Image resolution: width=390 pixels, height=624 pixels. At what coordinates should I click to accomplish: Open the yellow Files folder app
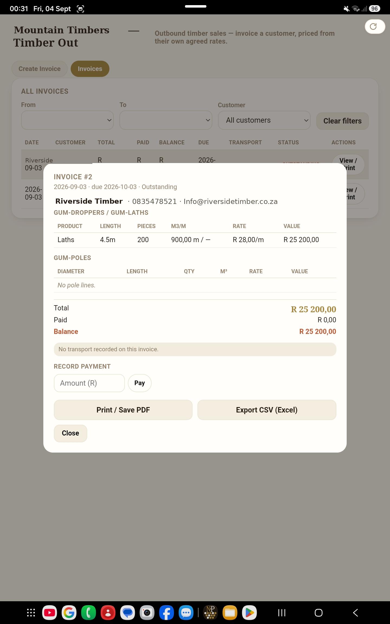click(x=230, y=613)
